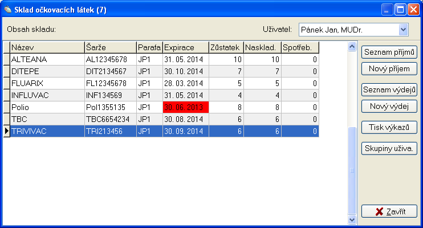Select the FLUARIX batch cell FL12345678
This screenshot has width=423, height=228.
pos(110,83)
